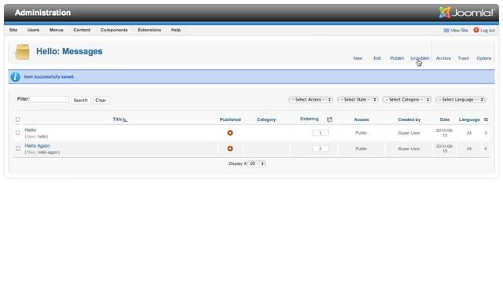Toggle the published state icon for Hello Again
Screen dimensions: 503x283
pos(230,149)
